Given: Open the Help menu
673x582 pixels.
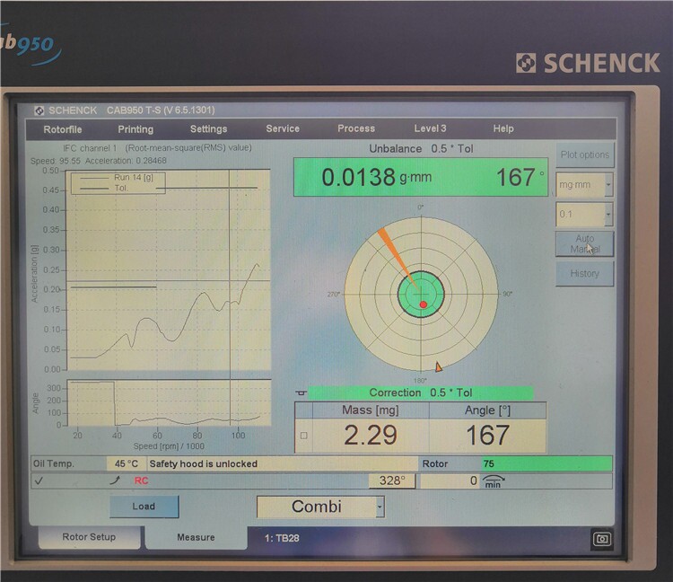Looking at the screenshot, I should point(503,128).
